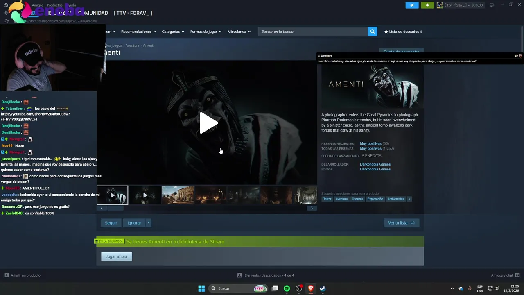Click the Ver tu lista button

401,223
